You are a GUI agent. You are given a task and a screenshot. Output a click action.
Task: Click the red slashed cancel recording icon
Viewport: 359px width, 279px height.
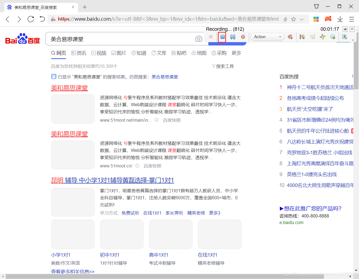[x=243, y=37]
